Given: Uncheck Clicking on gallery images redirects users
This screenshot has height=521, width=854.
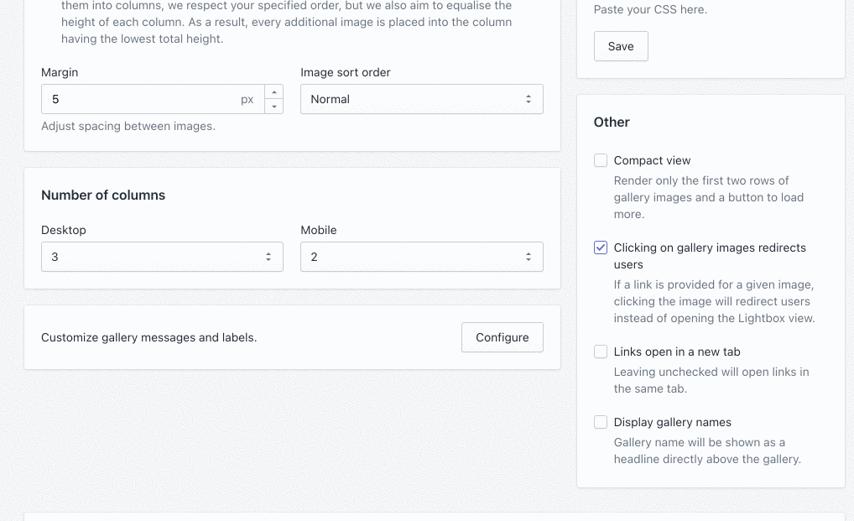Looking at the screenshot, I should coord(600,247).
